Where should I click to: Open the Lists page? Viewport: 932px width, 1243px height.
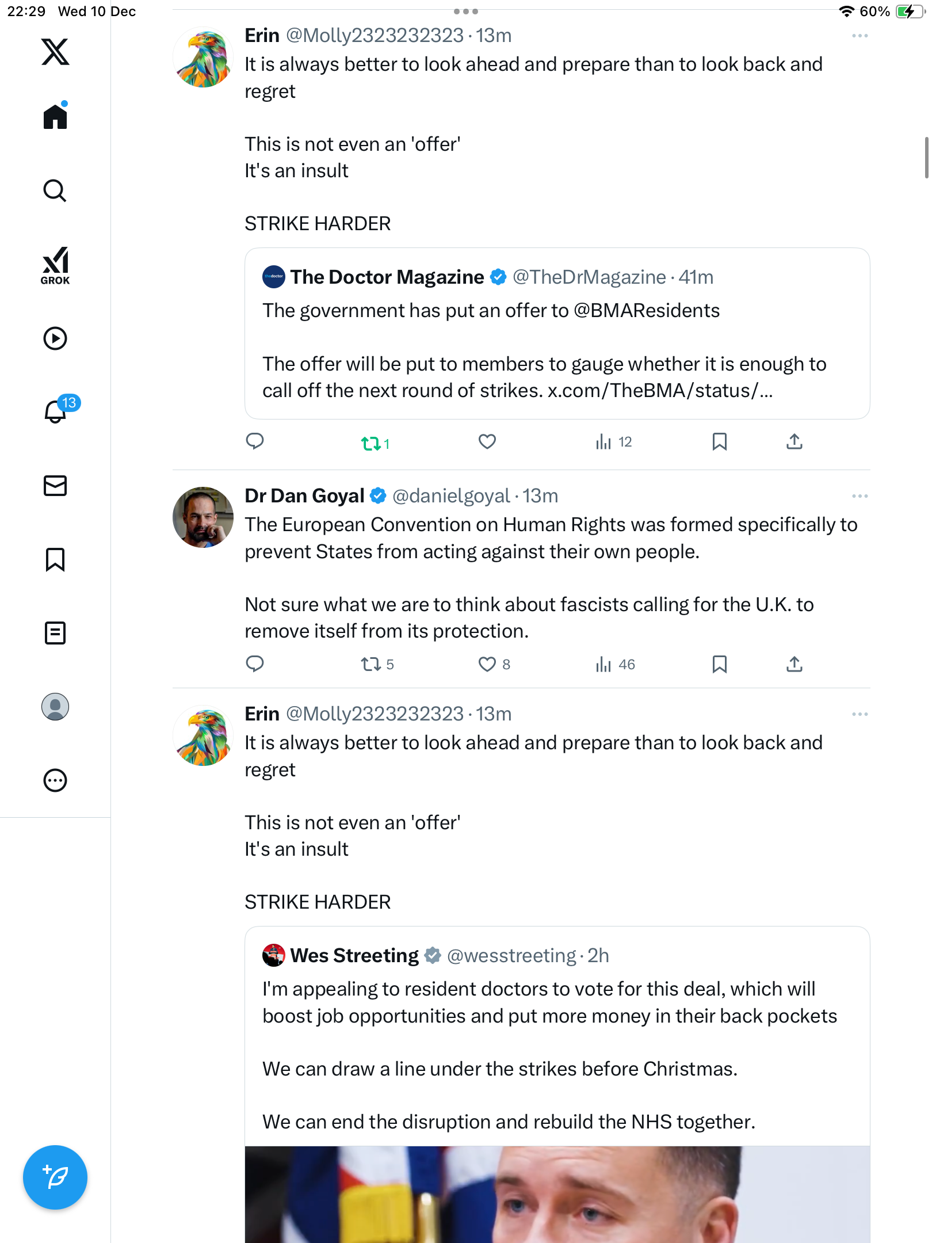click(x=55, y=633)
